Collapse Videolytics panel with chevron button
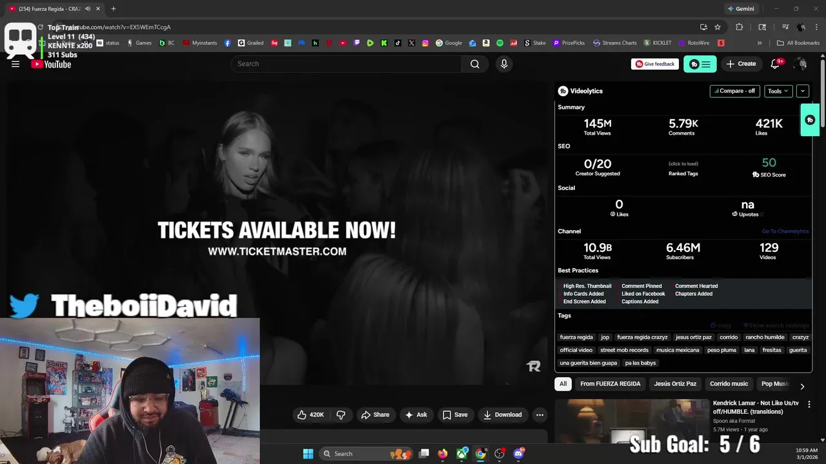This screenshot has height=464, width=826. [x=802, y=91]
